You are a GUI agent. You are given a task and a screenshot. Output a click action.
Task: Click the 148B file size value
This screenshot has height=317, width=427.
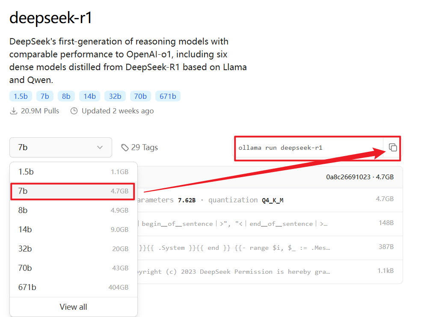point(386,223)
